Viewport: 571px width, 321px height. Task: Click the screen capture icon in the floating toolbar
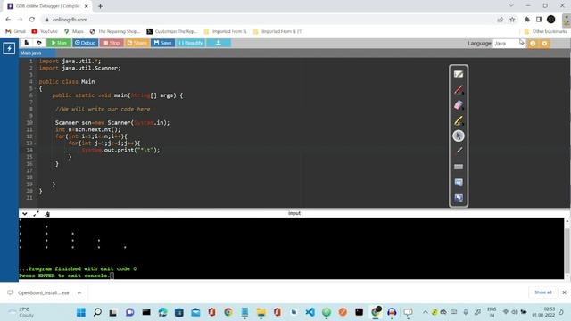point(459,182)
